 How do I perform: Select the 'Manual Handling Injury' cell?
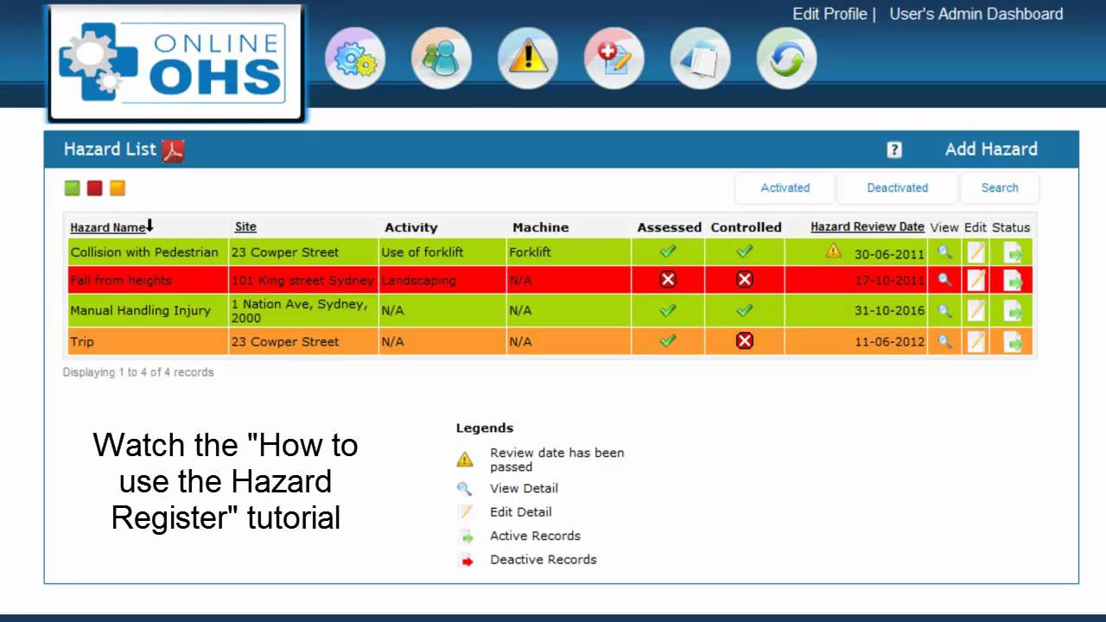(x=148, y=310)
